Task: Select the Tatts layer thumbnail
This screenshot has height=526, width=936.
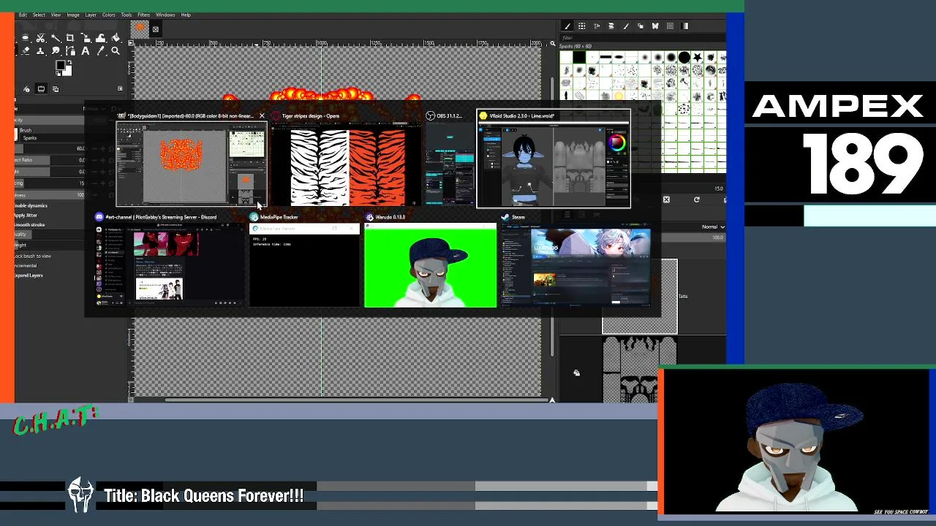Action: point(640,296)
